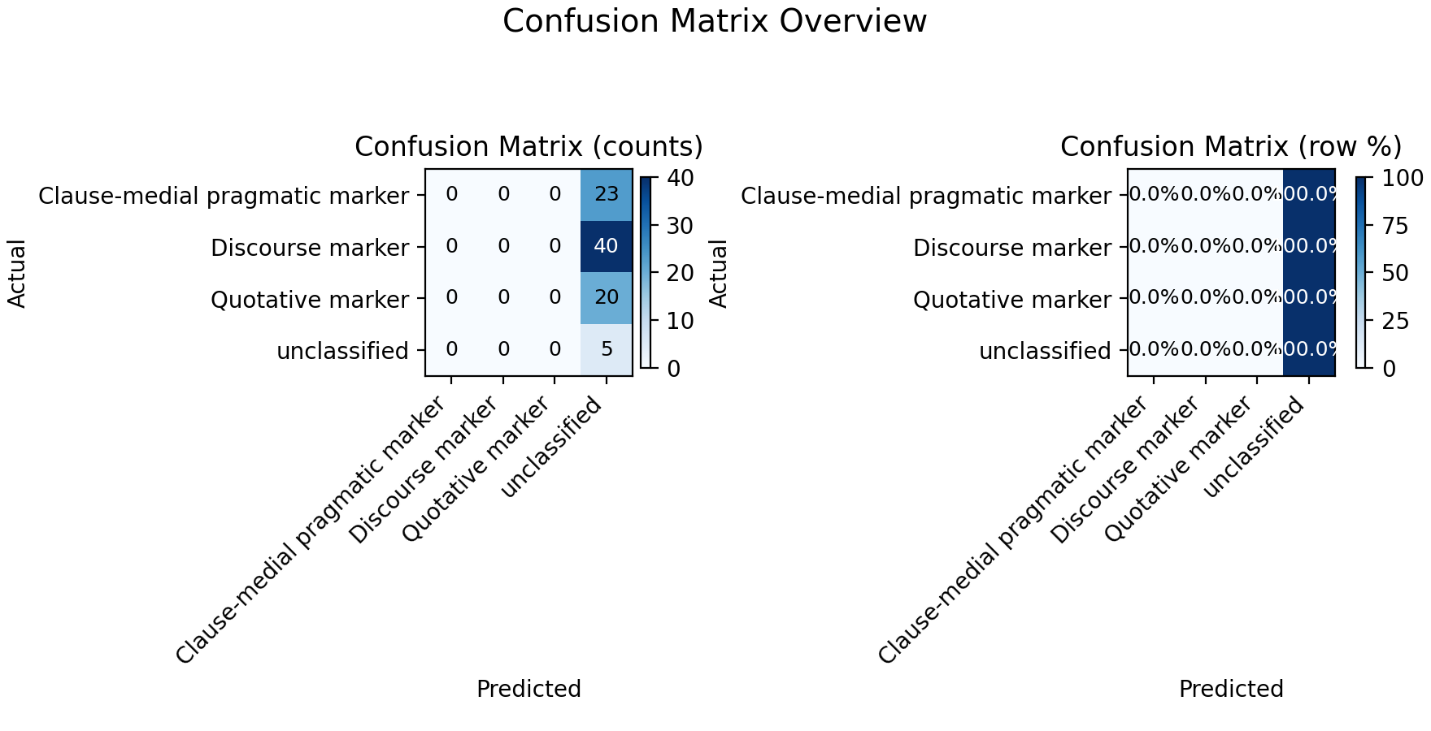Click the 'Actual' label left of counts matrix
This screenshot has width=1431, height=731.
coord(17,273)
